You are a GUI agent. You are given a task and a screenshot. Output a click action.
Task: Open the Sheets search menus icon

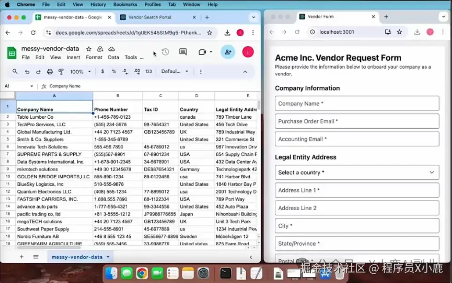pyautogui.click(x=15, y=71)
